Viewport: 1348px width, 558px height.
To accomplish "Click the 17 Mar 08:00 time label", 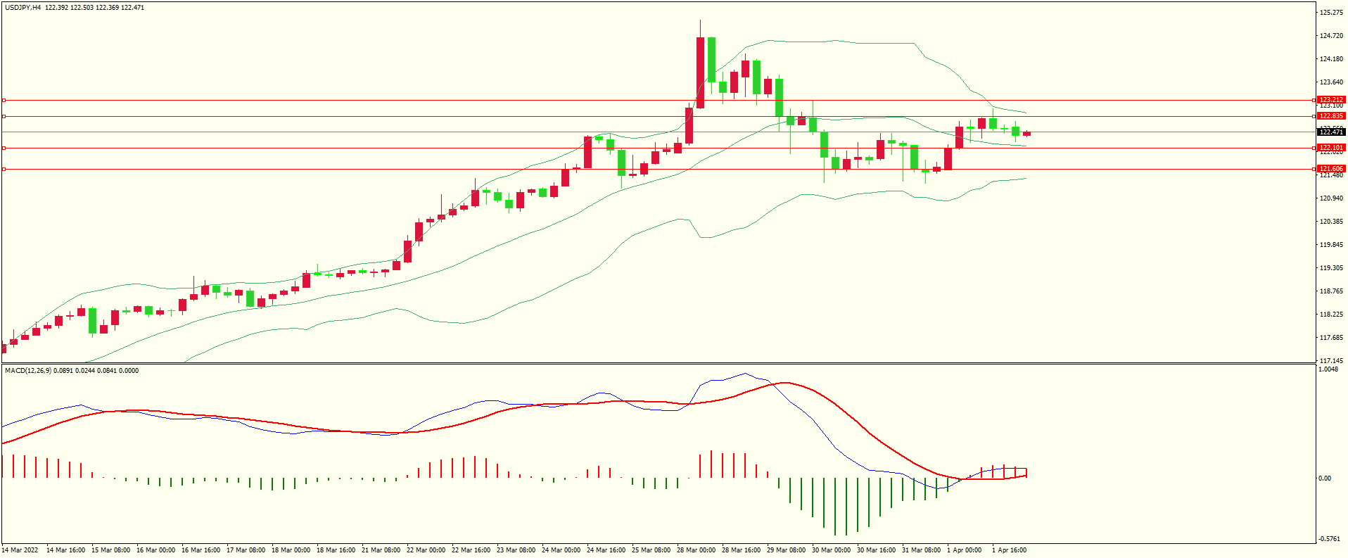I will coord(246,550).
